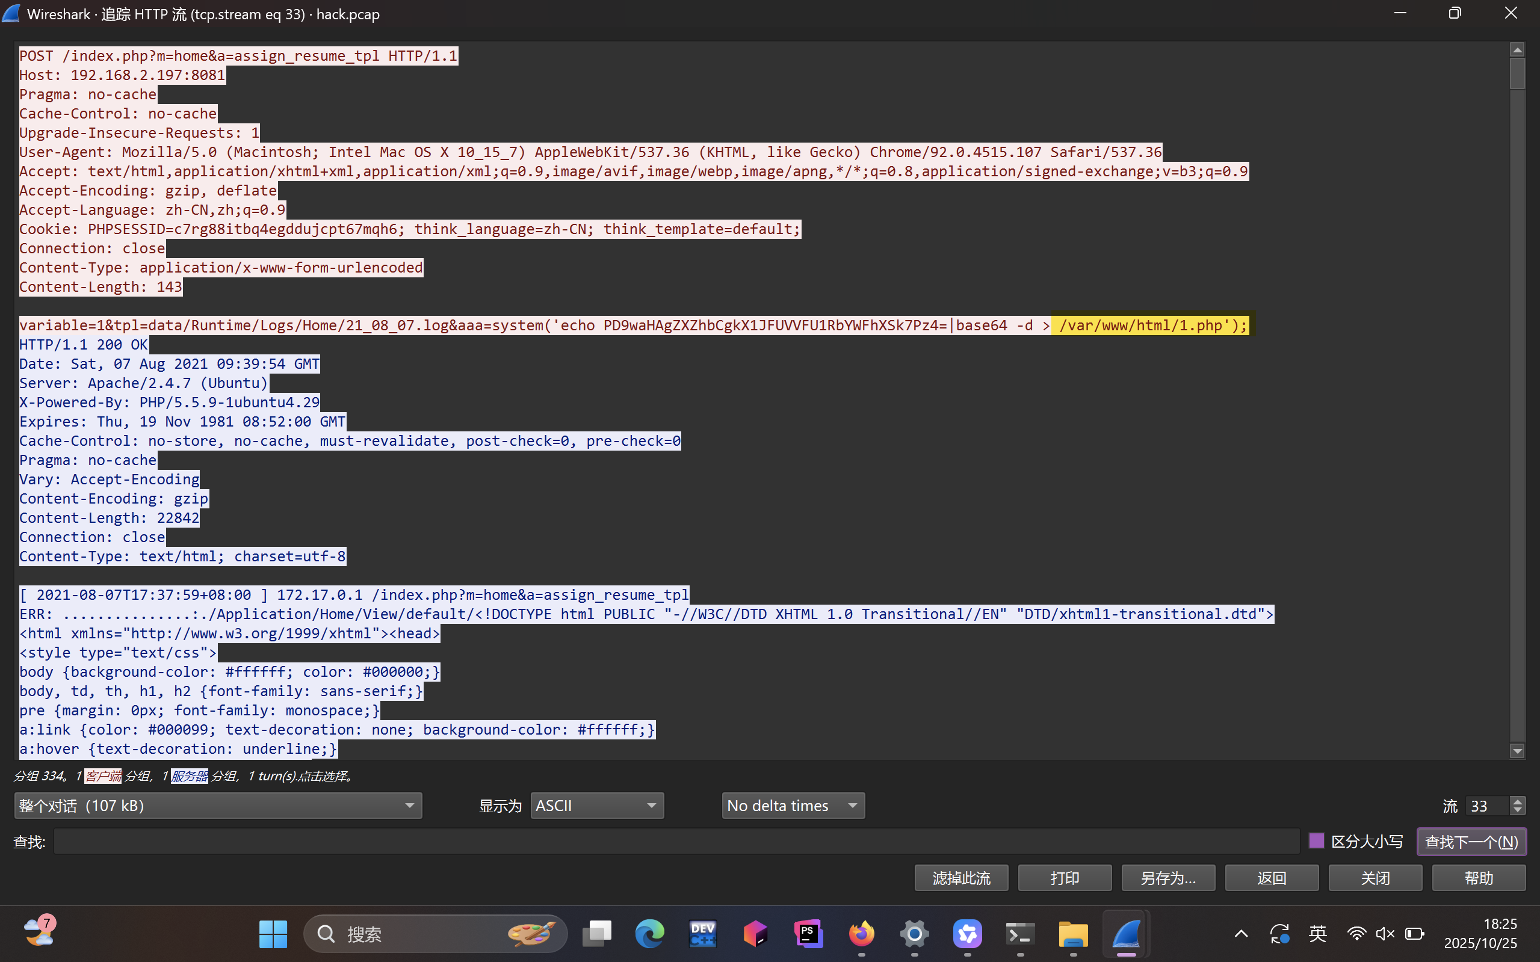The width and height of the screenshot is (1540, 962).
Task: Open the 显示为 ASCII format dropdown
Action: (x=597, y=806)
